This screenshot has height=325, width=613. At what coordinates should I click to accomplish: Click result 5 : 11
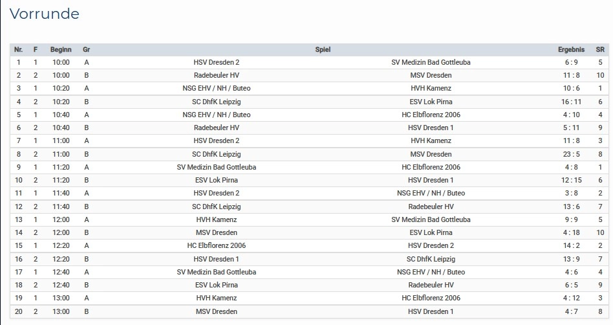[571, 128]
